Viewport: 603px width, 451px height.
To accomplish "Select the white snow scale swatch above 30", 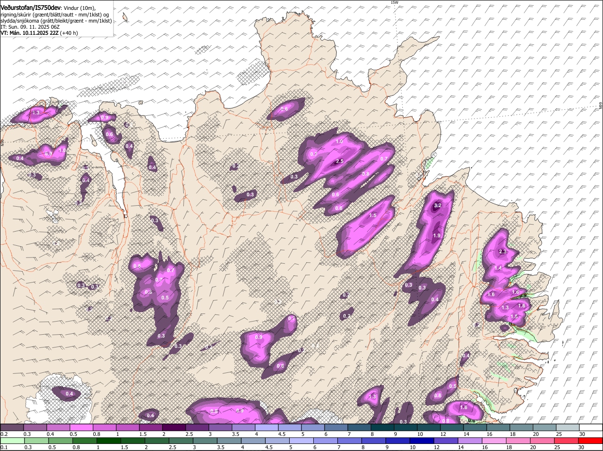I will [591, 427].
